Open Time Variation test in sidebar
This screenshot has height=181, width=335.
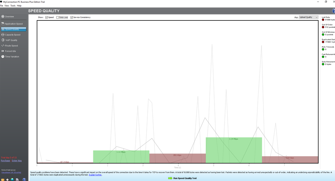pyautogui.click(x=10, y=57)
